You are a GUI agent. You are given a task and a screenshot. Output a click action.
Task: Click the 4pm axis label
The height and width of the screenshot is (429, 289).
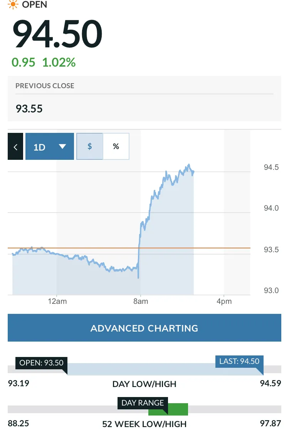(224, 301)
